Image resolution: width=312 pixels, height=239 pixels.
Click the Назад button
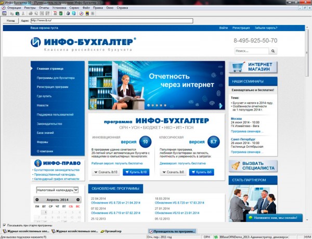(x=10, y=21)
